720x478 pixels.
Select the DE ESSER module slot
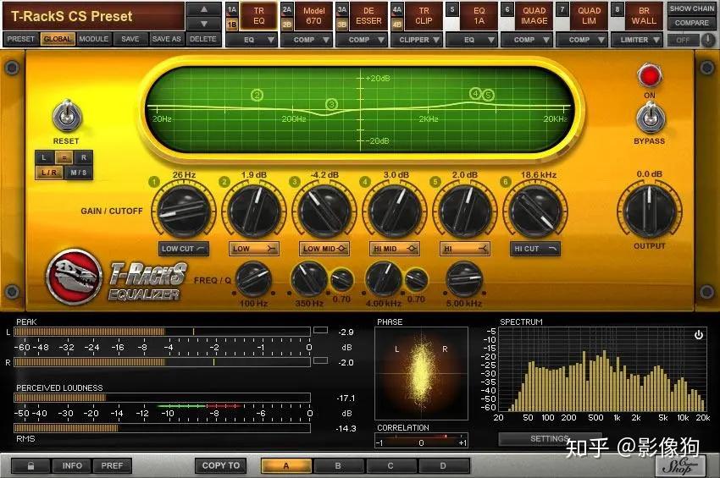368,16
